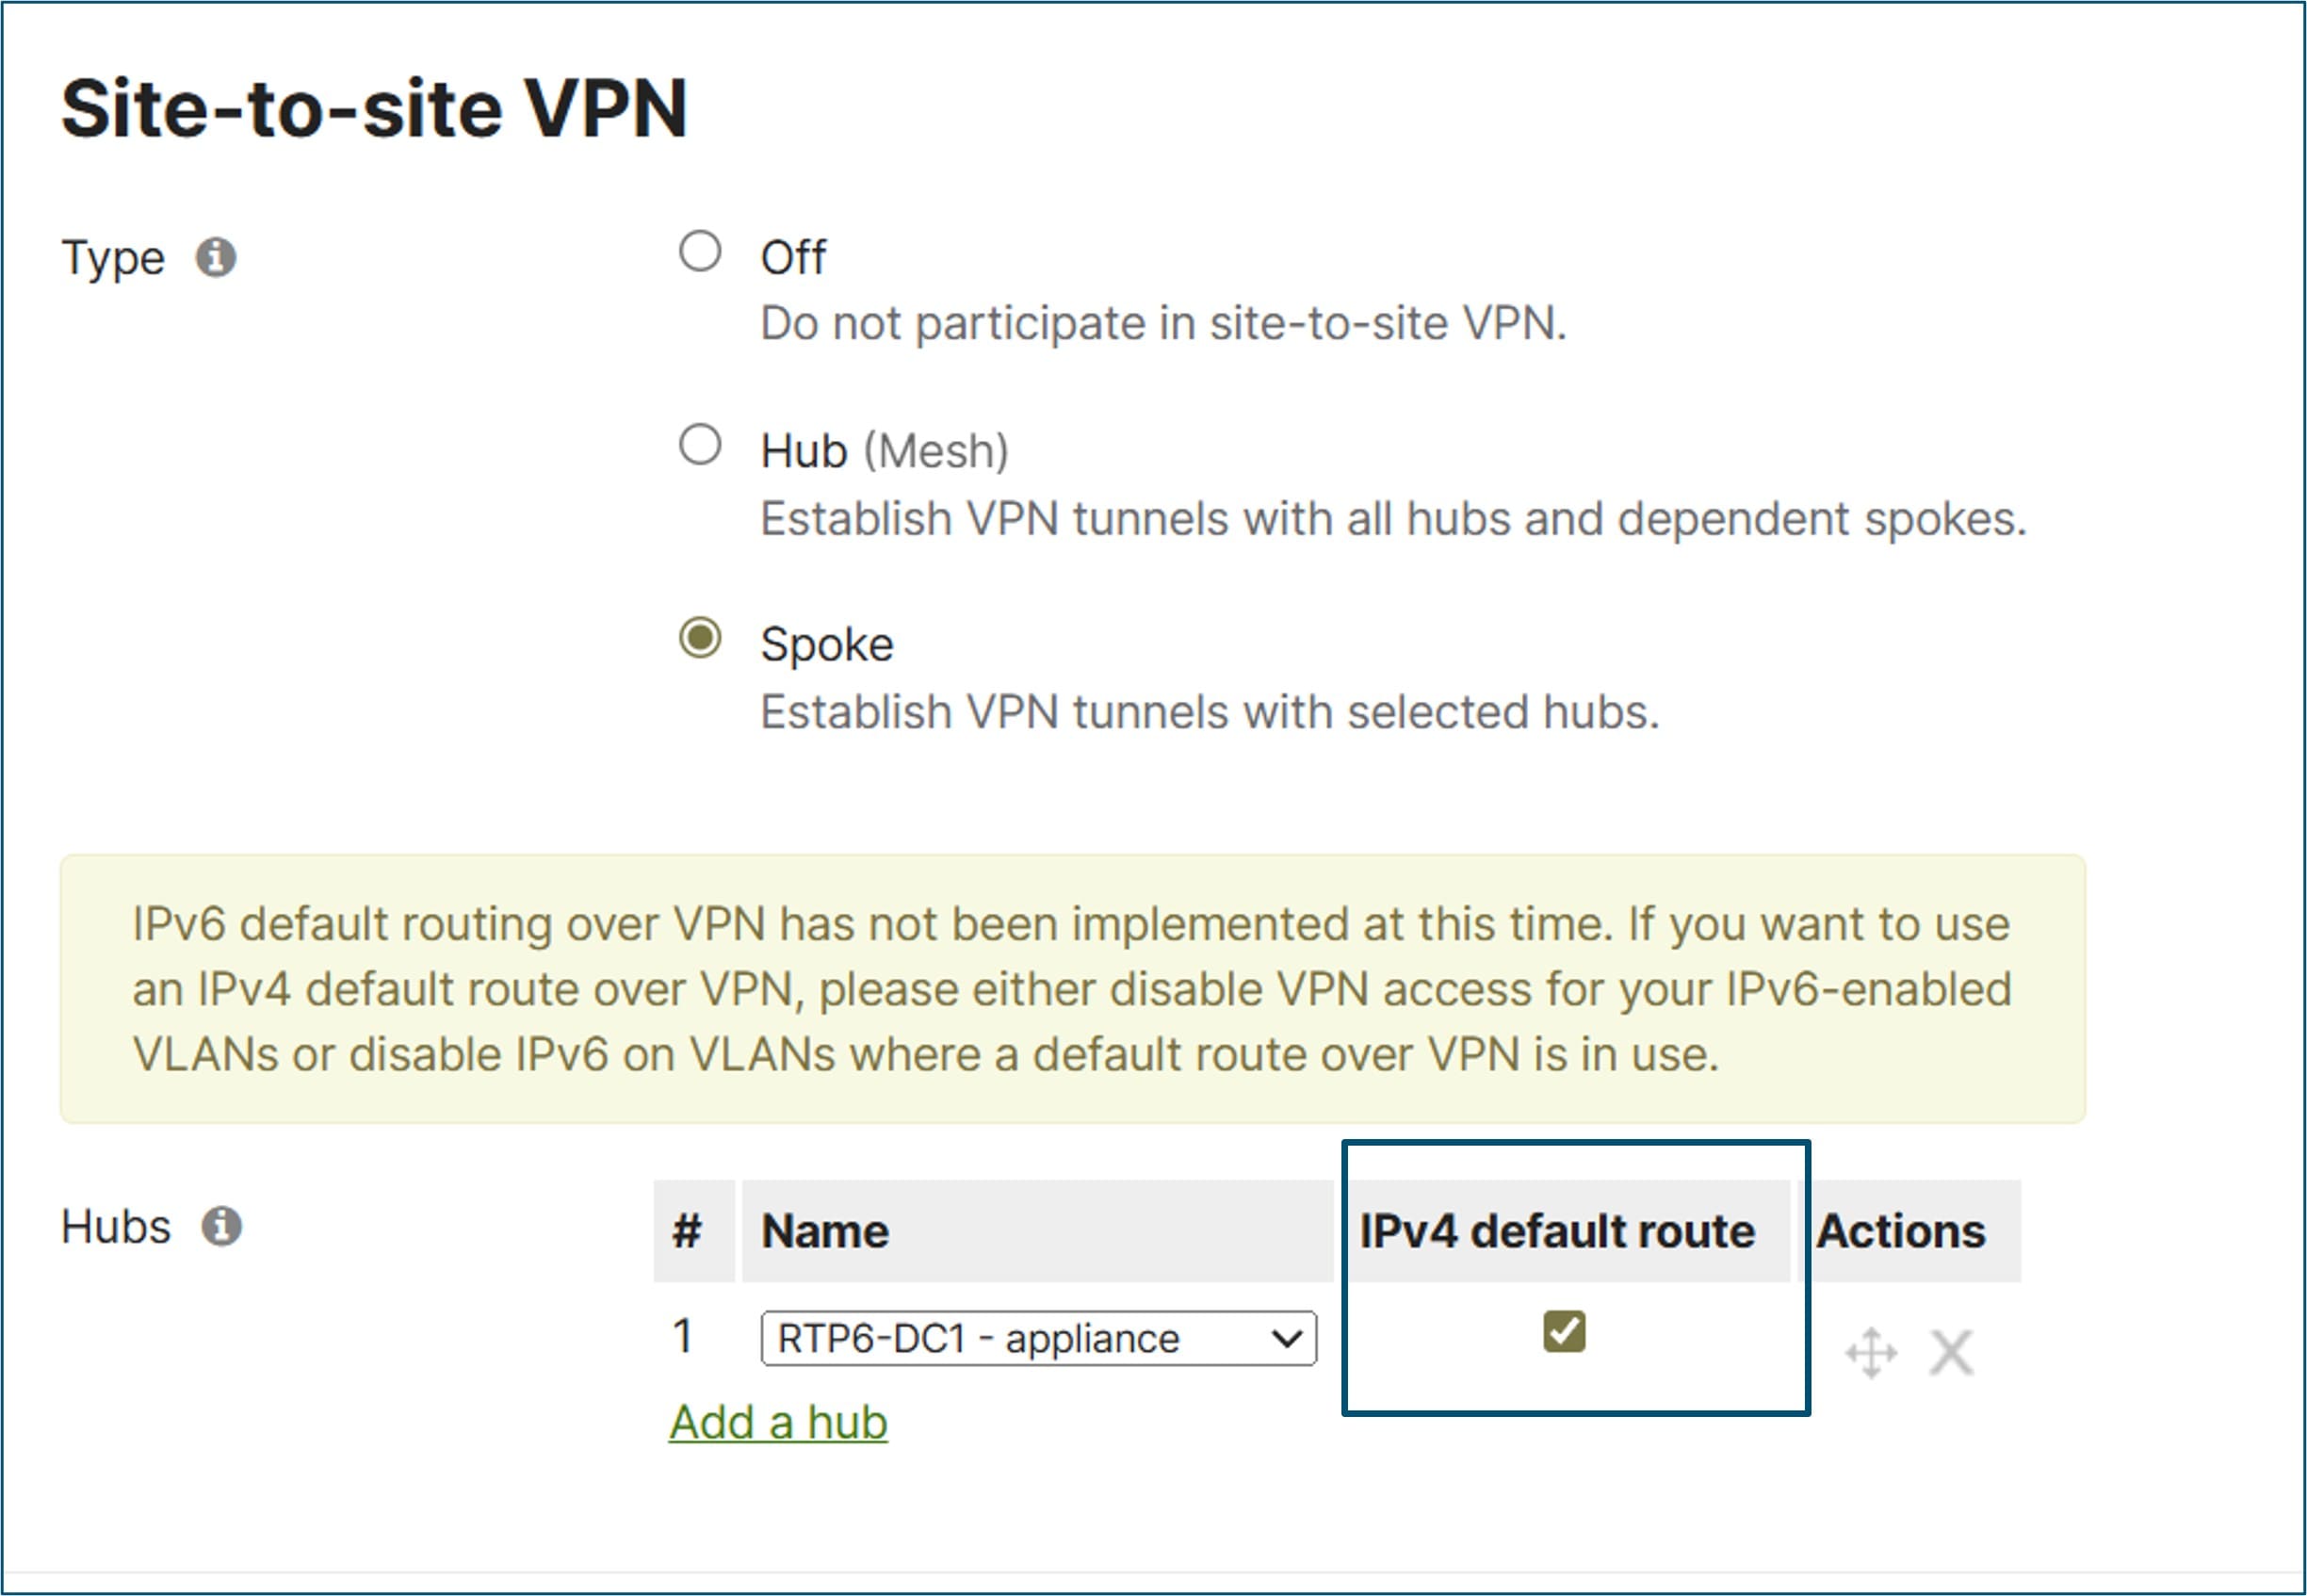Click the Off option label text
2307x1596 pixels.
pyautogui.click(x=792, y=258)
